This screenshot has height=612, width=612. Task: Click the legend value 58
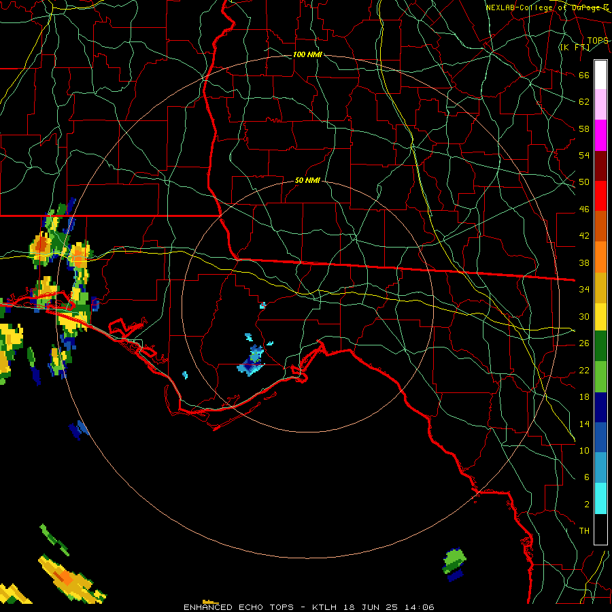[x=584, y=129]
